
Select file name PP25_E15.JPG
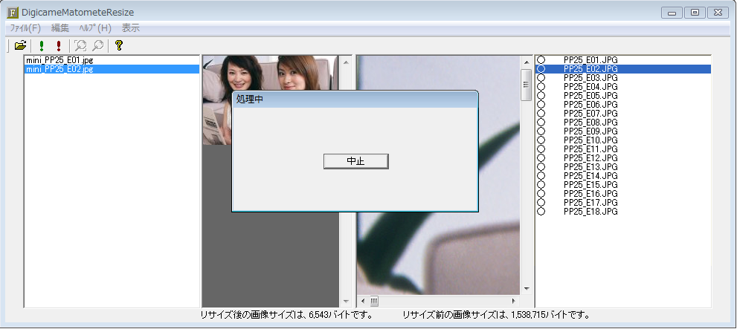(x=590, y=185)
